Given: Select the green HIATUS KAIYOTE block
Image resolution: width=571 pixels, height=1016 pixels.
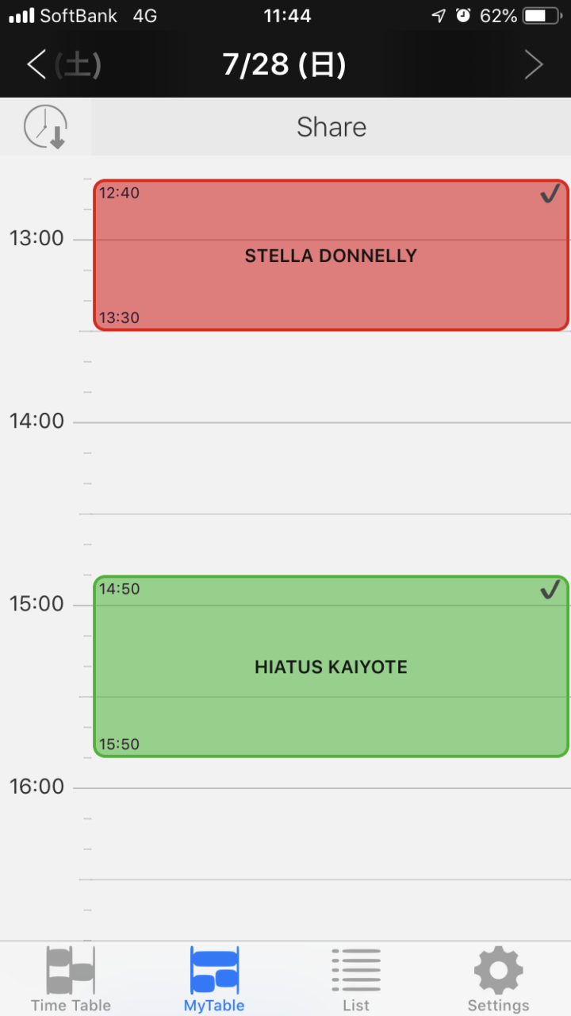Looking at the screenshot, I should click(x=331, y=667).
